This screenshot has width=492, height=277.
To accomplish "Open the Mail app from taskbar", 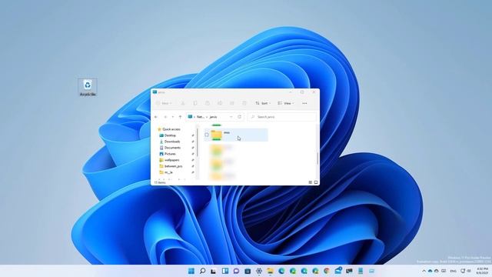I will pos(338,271).
